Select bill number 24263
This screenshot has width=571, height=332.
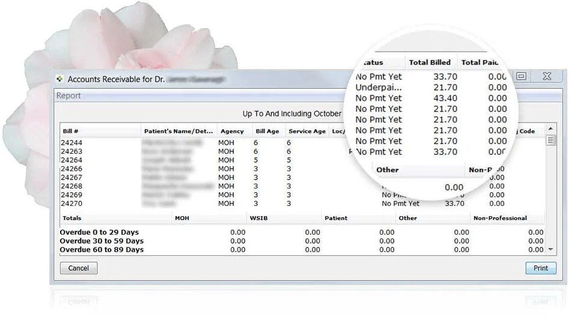72,152
